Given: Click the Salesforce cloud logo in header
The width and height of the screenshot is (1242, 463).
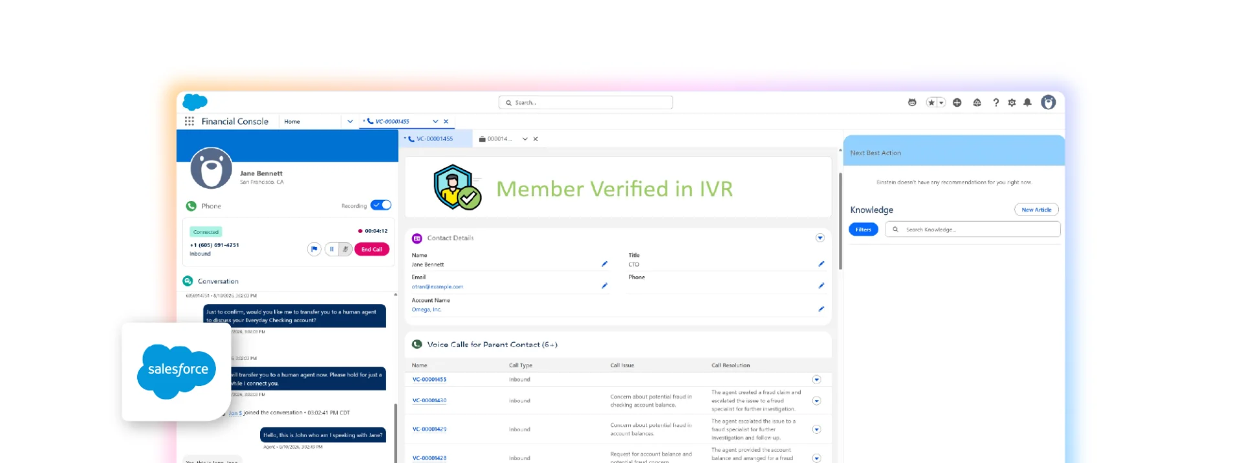Looking at the screenshot, I should [195, 102].
